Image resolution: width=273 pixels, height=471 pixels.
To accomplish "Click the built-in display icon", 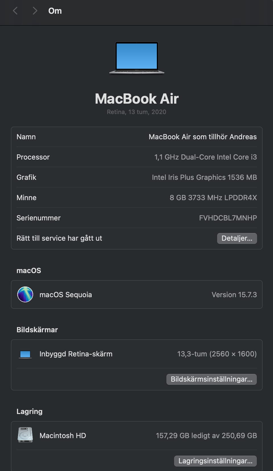I will click(25, 354).
